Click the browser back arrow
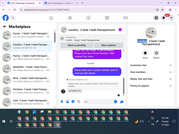Viewport: 179px width, 134px height. point(4,10)
